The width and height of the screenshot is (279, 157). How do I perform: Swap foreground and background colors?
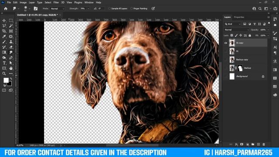[x=11, y=78]
